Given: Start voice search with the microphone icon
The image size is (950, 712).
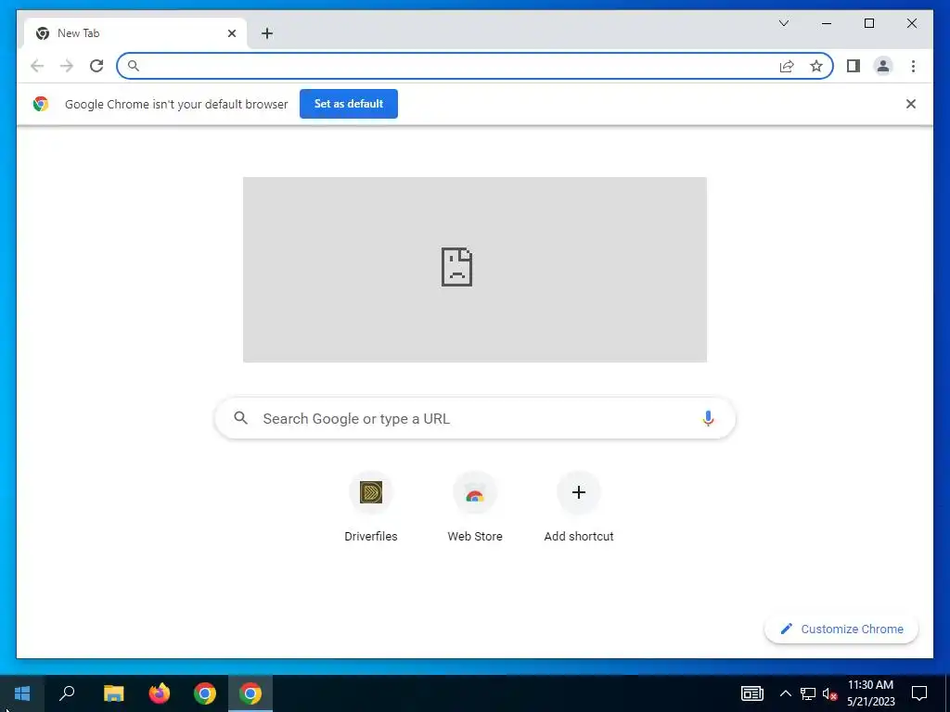Looking at the screenshot, I should (x=708, y=418).
